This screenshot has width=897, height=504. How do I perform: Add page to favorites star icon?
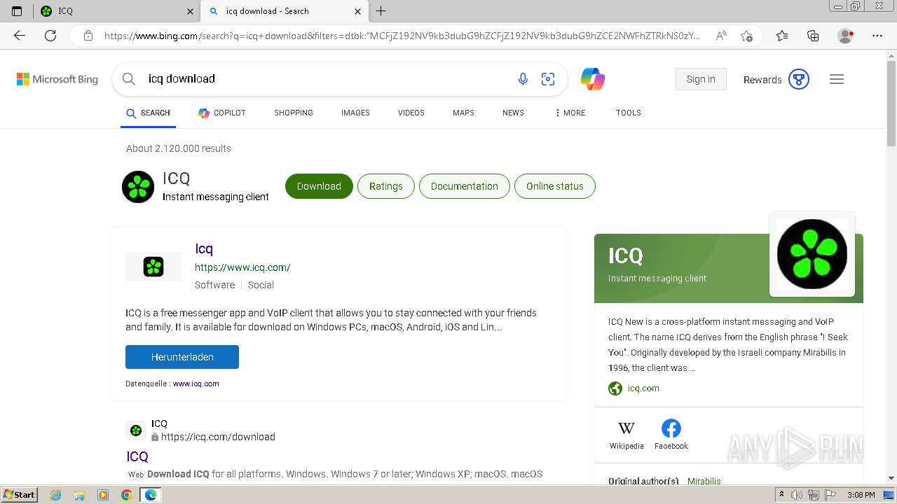pyautogui.click(x=746, y=36)
